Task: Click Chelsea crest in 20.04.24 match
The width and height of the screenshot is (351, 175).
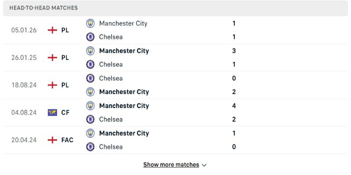Action: (x=90, y=147)
